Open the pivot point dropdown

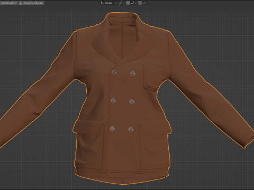[x=121, y=3]
